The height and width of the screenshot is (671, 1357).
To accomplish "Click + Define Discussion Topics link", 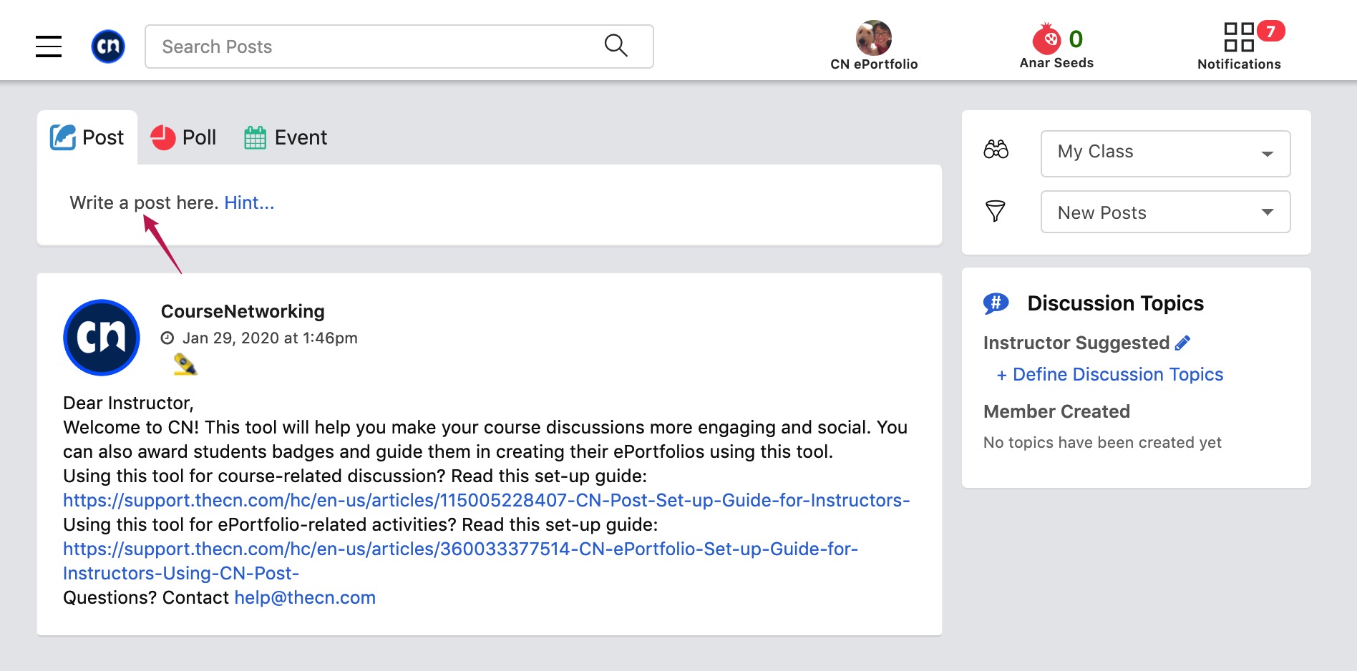I will pos(1110,374).
